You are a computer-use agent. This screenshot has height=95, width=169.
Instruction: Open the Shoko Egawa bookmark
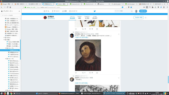[x=13, y=69]
